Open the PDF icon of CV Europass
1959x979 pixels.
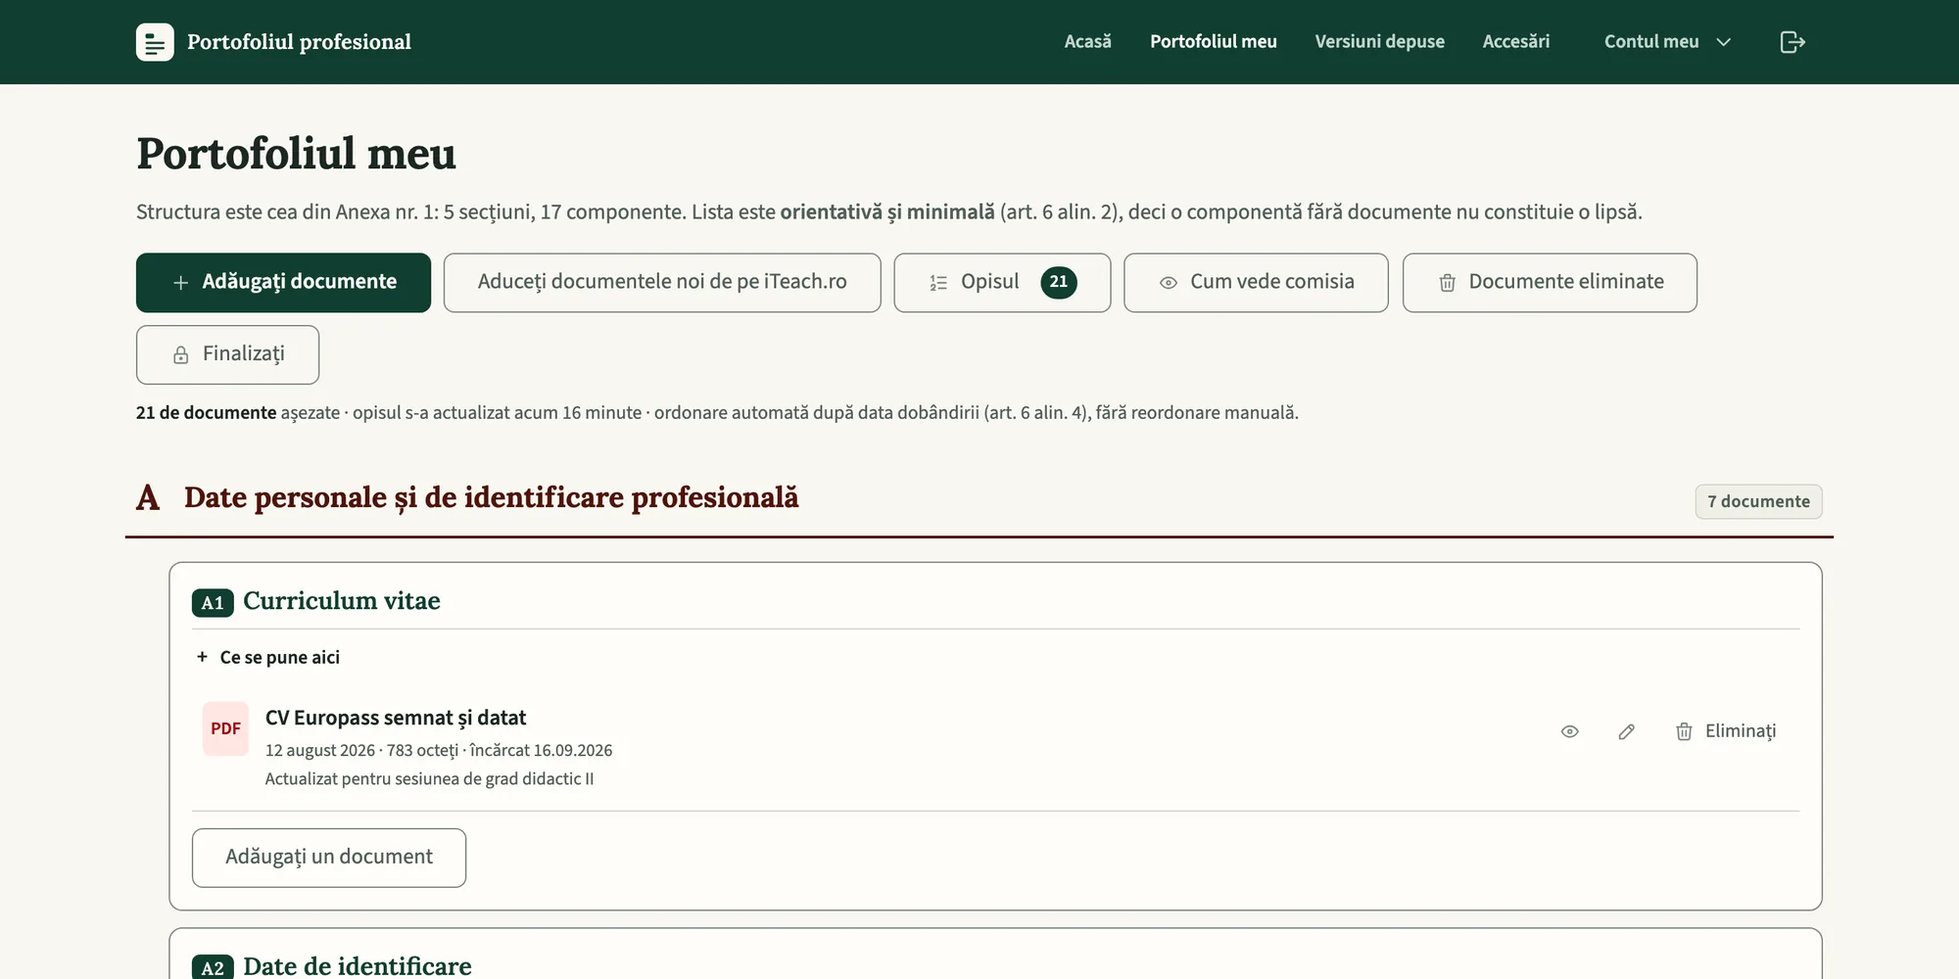point(225,728)
